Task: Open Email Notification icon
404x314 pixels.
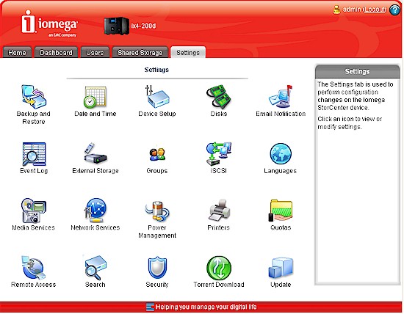Action: click(281, 97)
